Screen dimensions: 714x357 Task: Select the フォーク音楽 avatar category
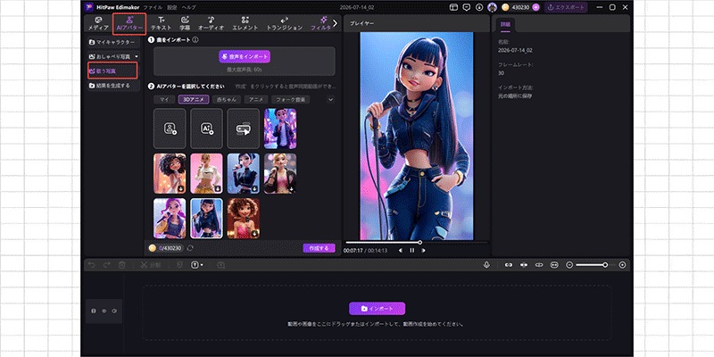coord(291,99)
